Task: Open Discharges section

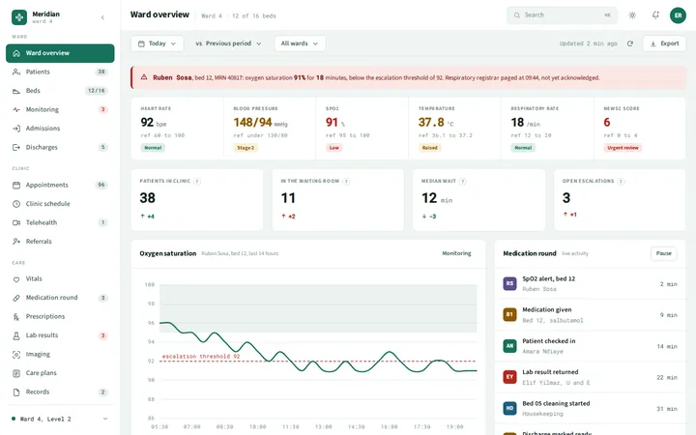Action: tap(60, 147)
